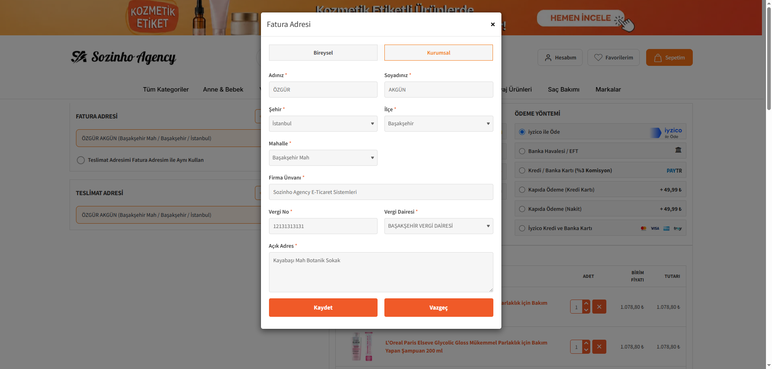Select Banka Havalesi / EFT radio option
772x369 pixels.
[522, 151]
